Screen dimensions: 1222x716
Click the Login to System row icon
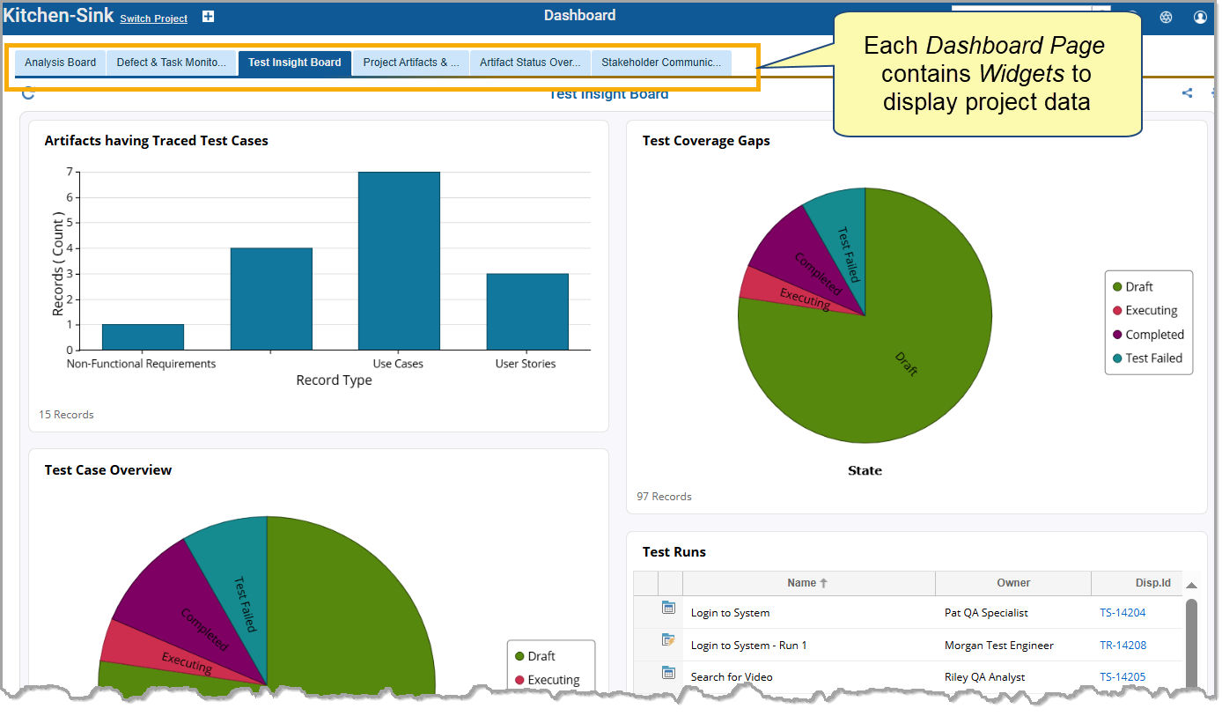click(x=668, y=608)
